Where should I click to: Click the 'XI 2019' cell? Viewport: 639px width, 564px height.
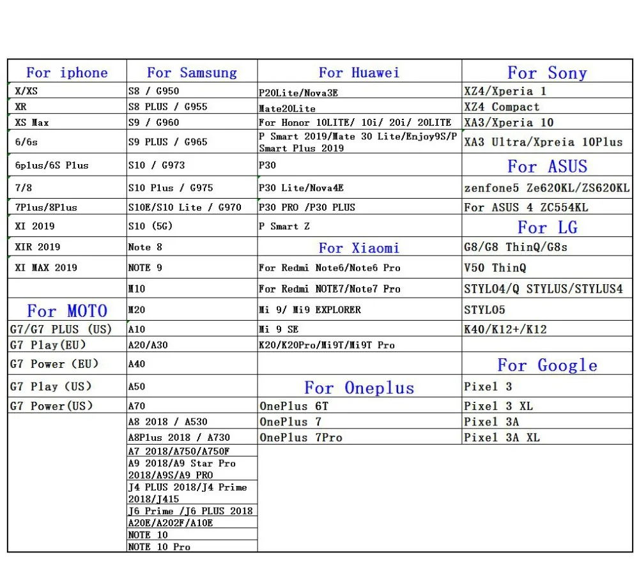coord(67,225)
